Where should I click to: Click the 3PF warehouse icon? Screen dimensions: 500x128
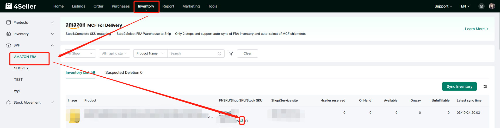click(9, 45)
